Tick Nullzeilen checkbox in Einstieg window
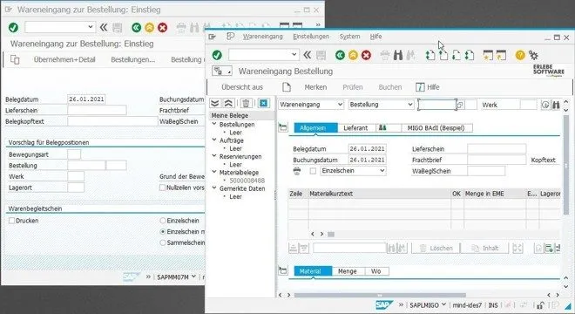This screenshot has height=314, width=575. pyautogui.click(x=162, y=188)
